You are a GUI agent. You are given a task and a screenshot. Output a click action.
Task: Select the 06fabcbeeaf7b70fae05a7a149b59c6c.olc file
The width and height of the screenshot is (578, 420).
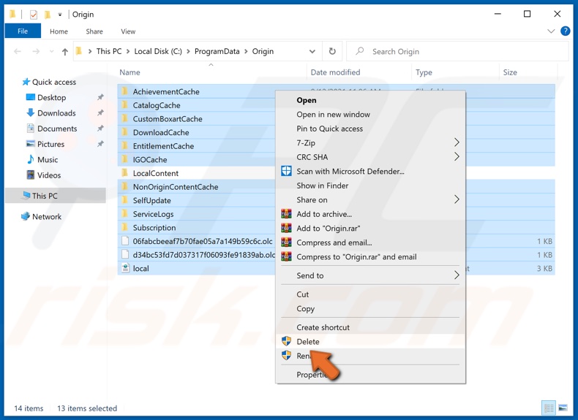point(203,242)
